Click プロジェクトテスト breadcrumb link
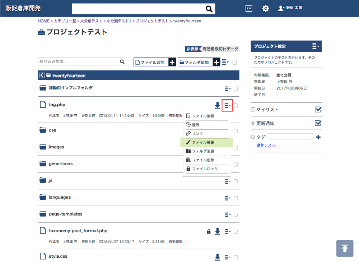This screenshot has height=262, width=359. coord(152,21)
